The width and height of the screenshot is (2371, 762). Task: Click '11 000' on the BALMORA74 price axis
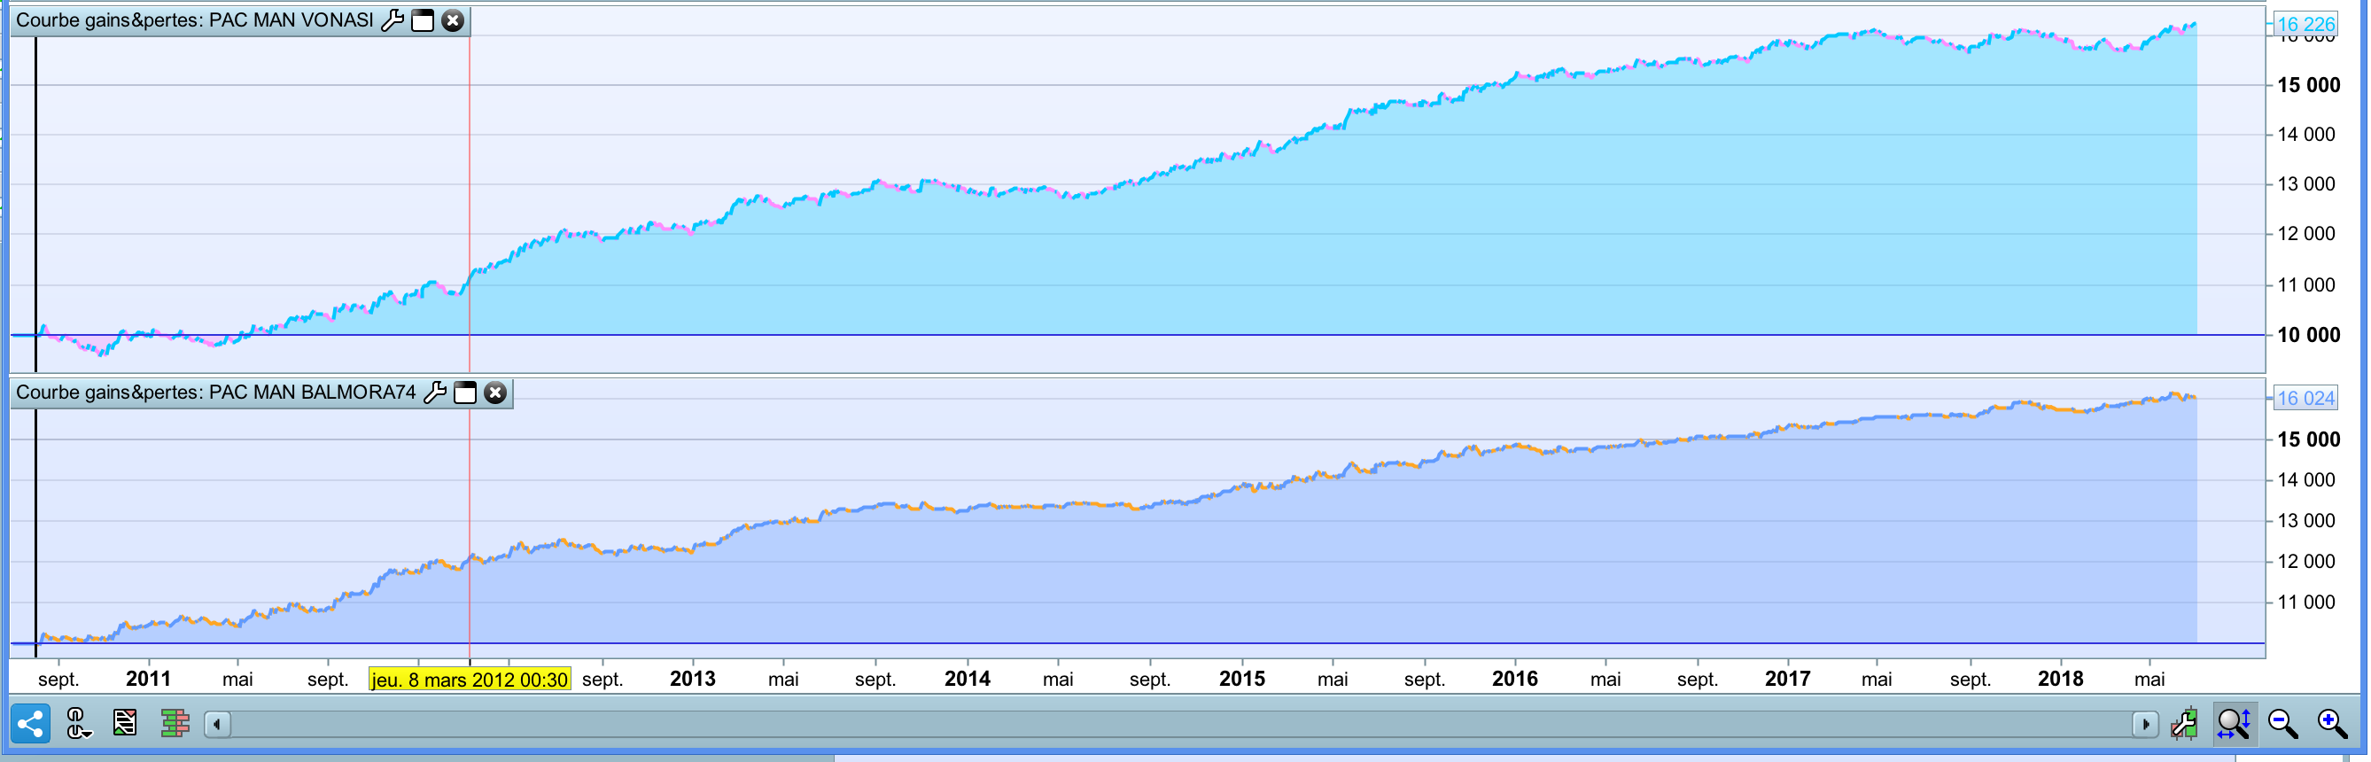pyautogui.click(x=2305, y=603)
